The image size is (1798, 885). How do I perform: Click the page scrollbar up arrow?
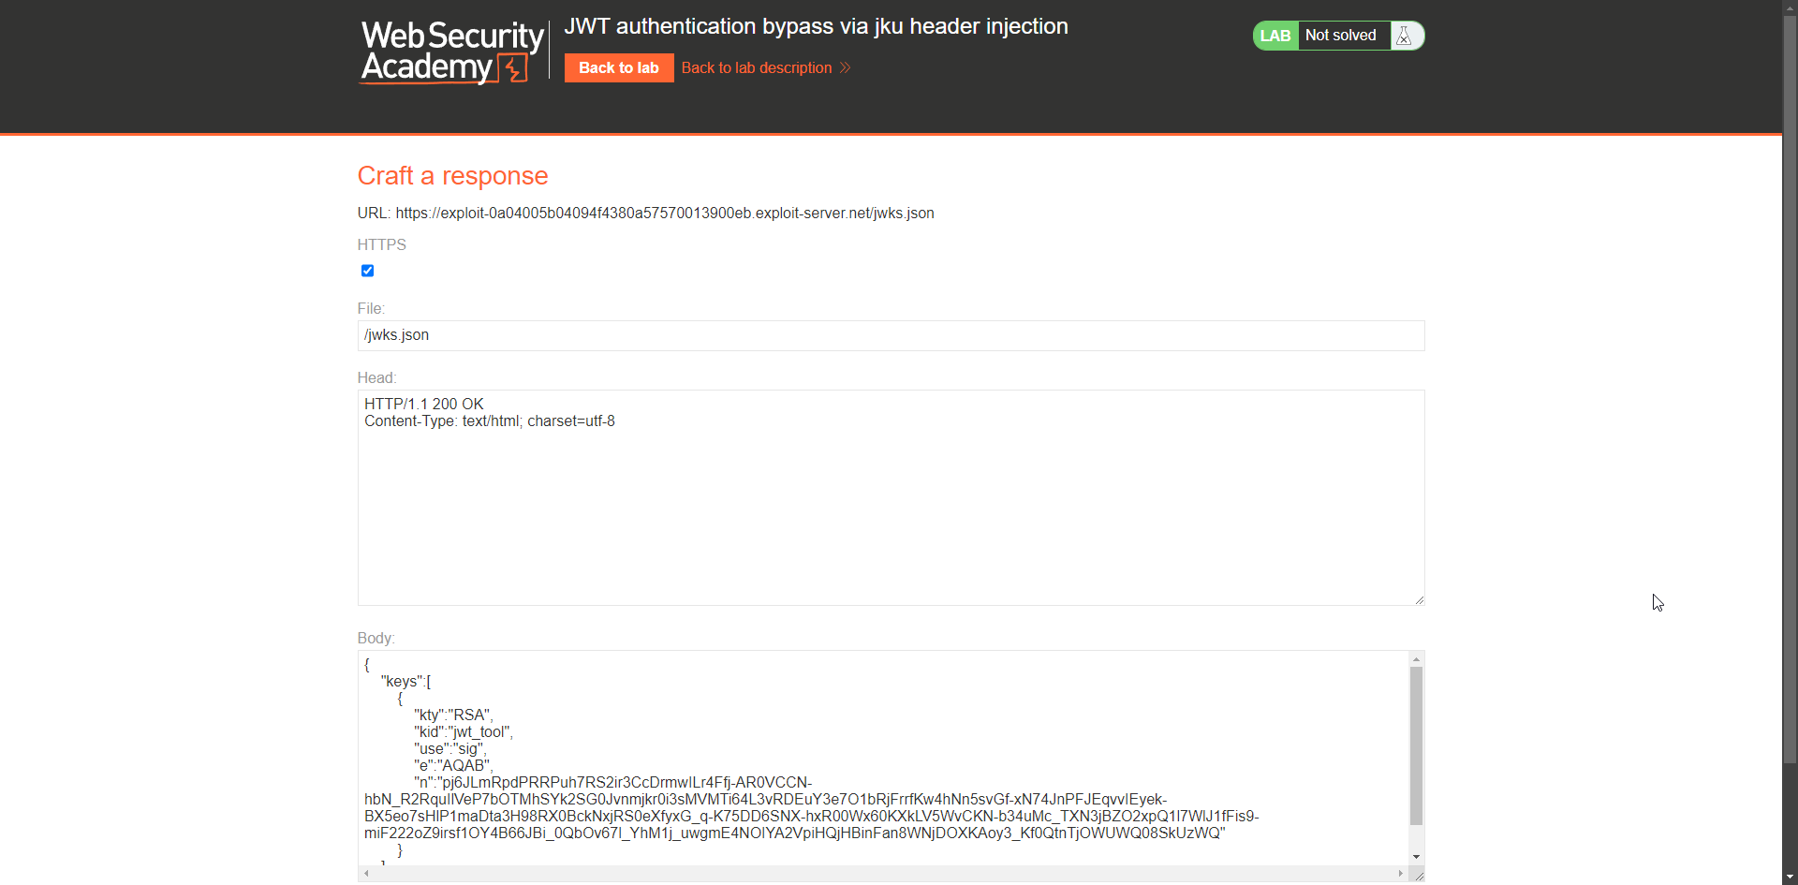coord(1790,7)
